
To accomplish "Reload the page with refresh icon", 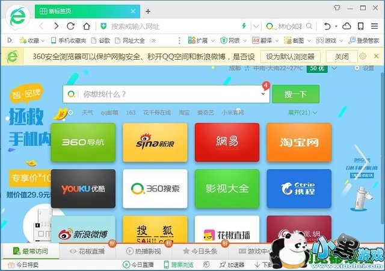I will pos(71,26).
